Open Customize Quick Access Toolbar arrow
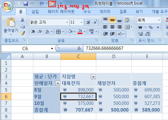Screen dimensions: 168x120 pos(61,4)
